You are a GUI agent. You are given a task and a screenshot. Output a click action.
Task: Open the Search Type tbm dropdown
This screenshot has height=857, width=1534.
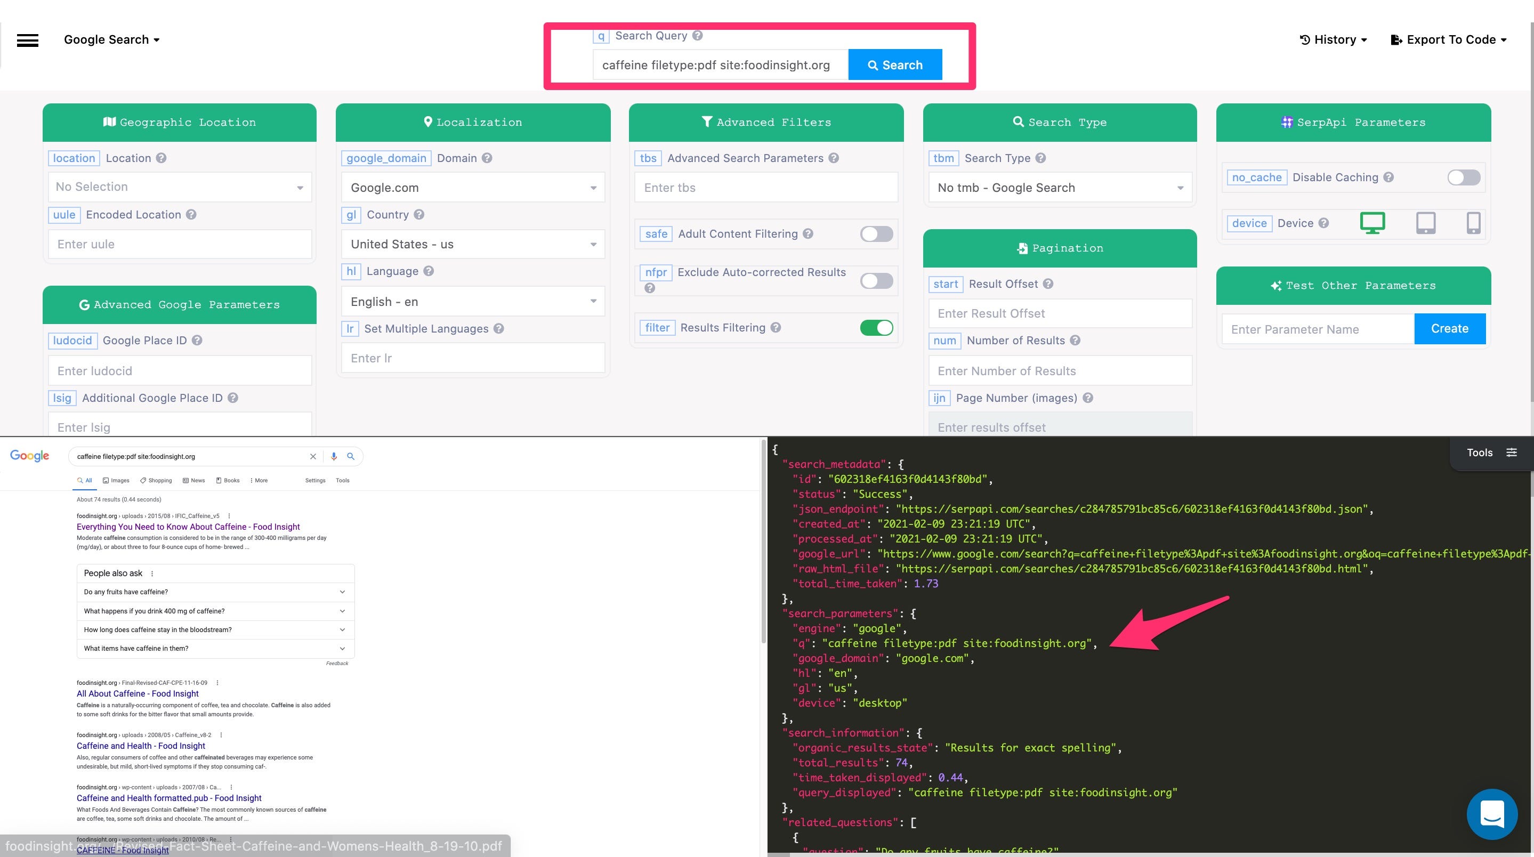point(1060,188)
